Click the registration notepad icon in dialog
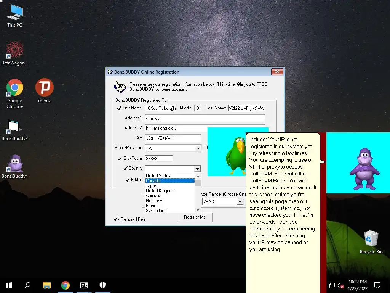 [x=120, y=87]
